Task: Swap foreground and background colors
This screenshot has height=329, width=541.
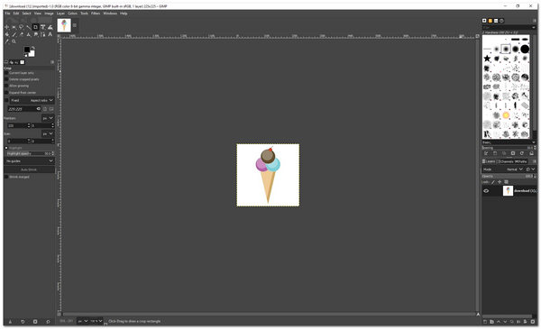Action: pyautogui.click(x=33, y=48)
